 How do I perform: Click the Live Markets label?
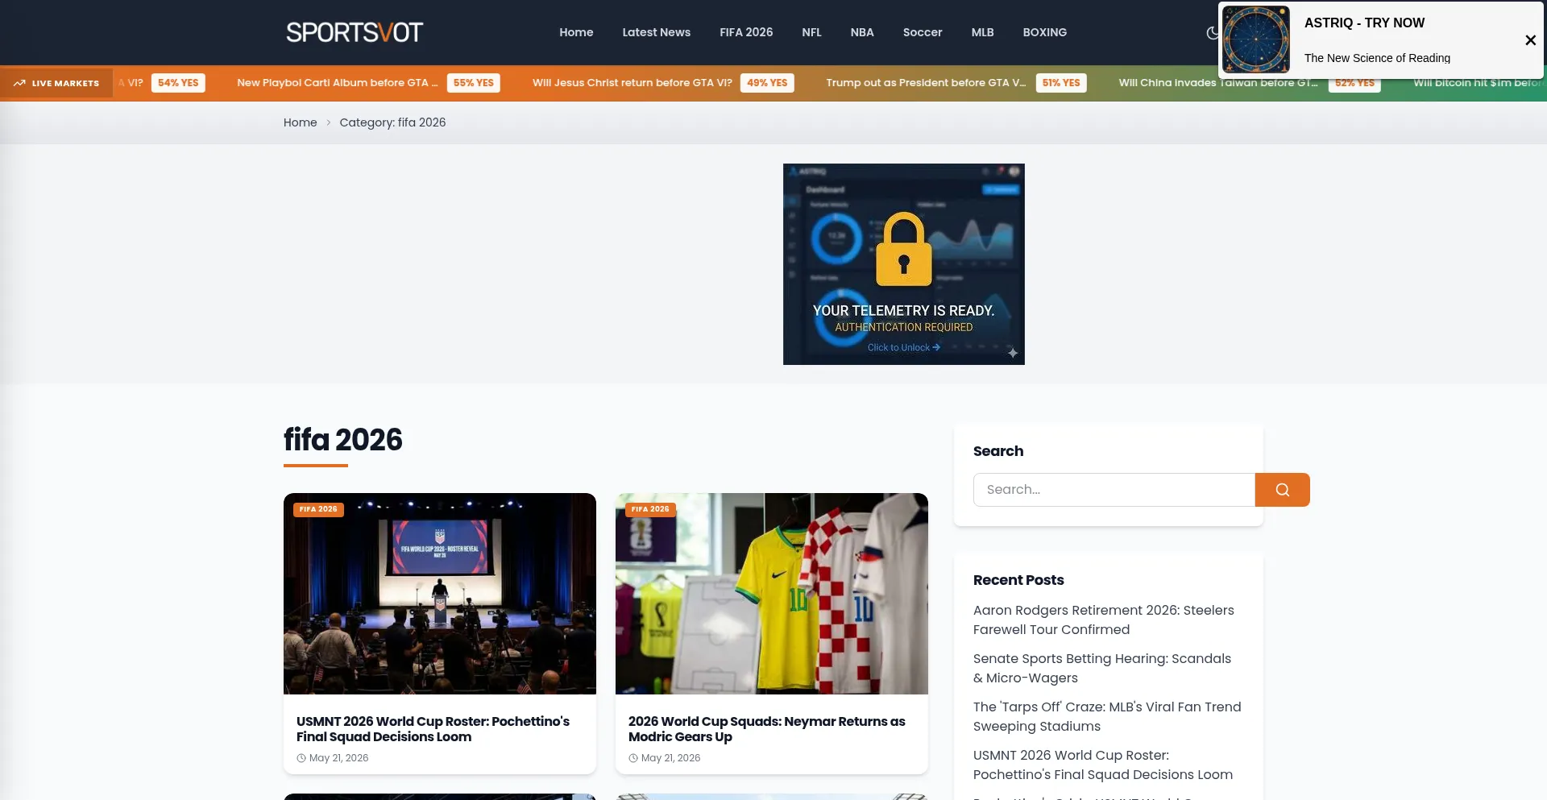click(65, 83)
